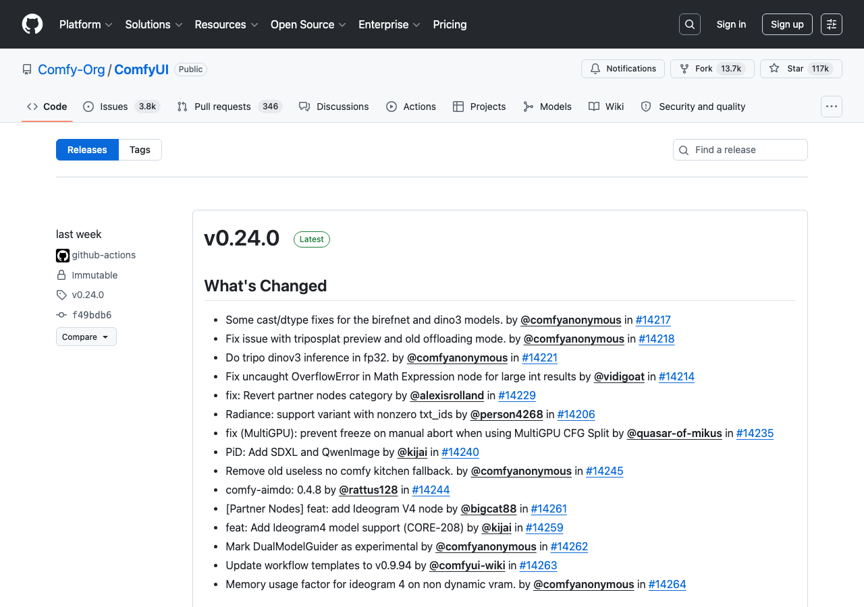Screen dimensions: 864x607
Task: Open @alexisrolland's profile
Action: [x=447, y=395]
